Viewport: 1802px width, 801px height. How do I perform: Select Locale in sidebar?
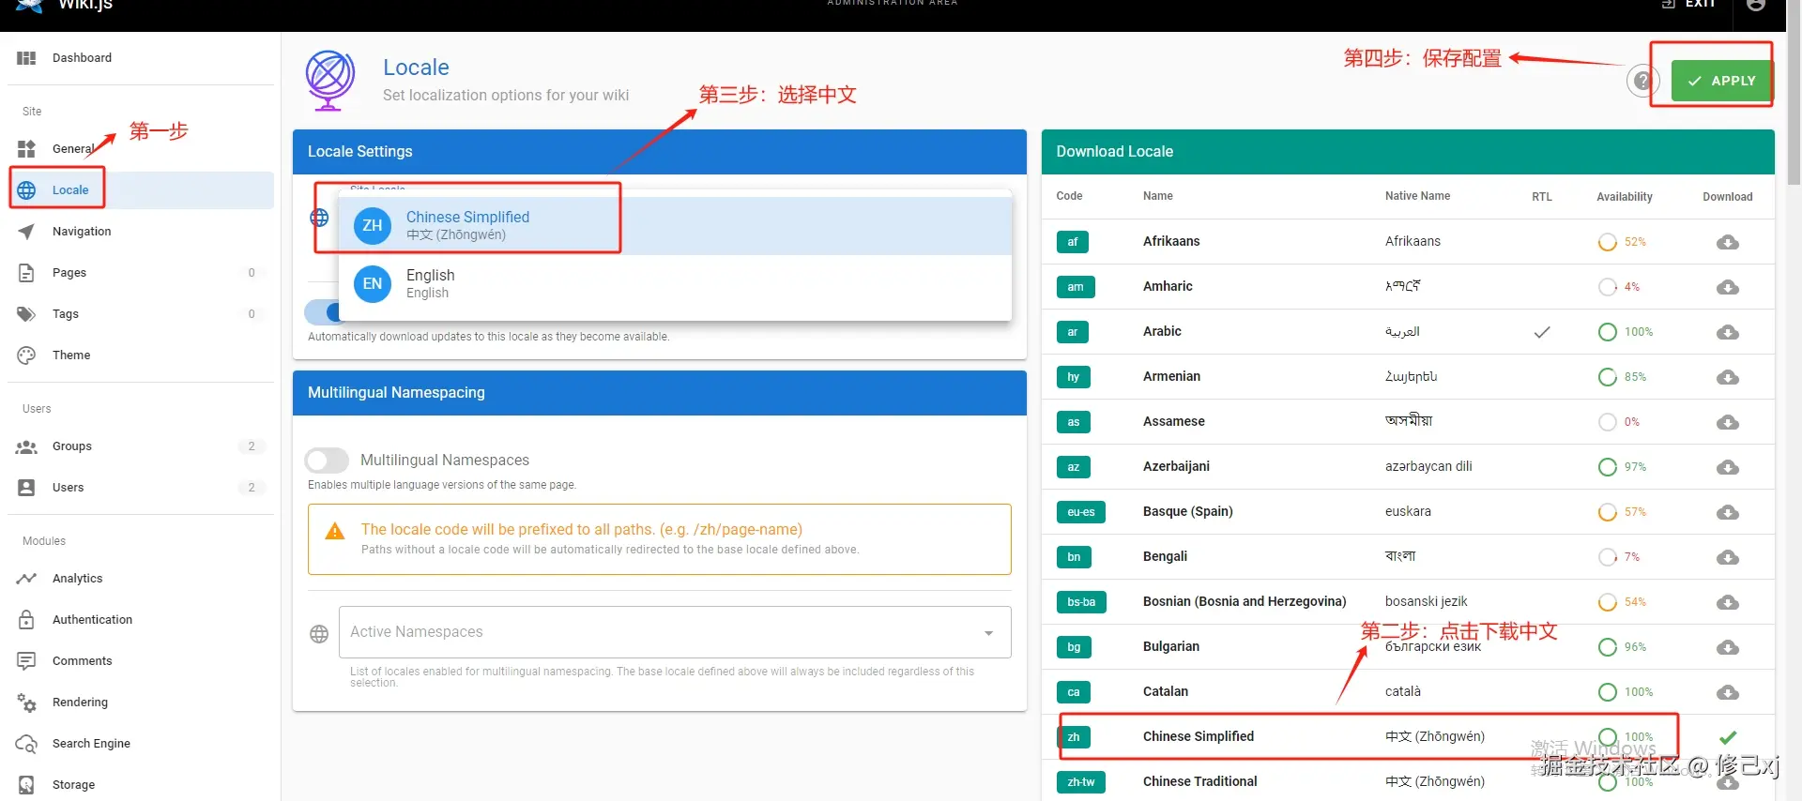click(x=141, y=189)
